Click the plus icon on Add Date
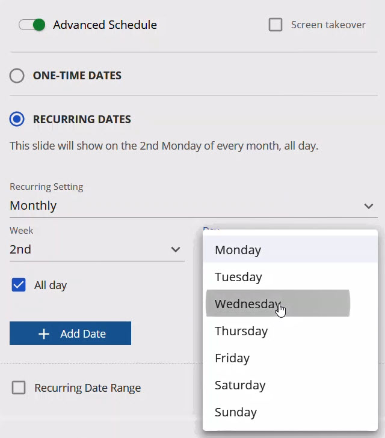 point(44,333)
